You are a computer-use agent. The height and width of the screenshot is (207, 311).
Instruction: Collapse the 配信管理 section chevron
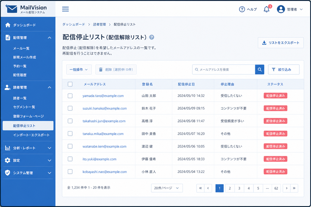point(49,38)
